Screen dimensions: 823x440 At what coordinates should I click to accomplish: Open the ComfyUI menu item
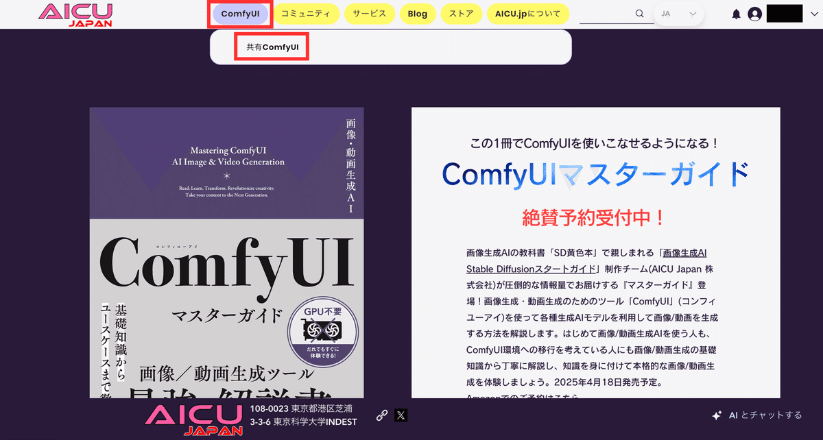click(x=240, y=14)
